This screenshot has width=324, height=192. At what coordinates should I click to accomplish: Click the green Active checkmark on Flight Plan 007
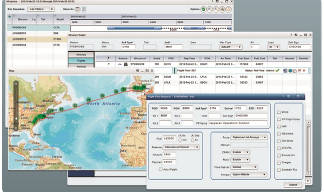tap(277, 70)
